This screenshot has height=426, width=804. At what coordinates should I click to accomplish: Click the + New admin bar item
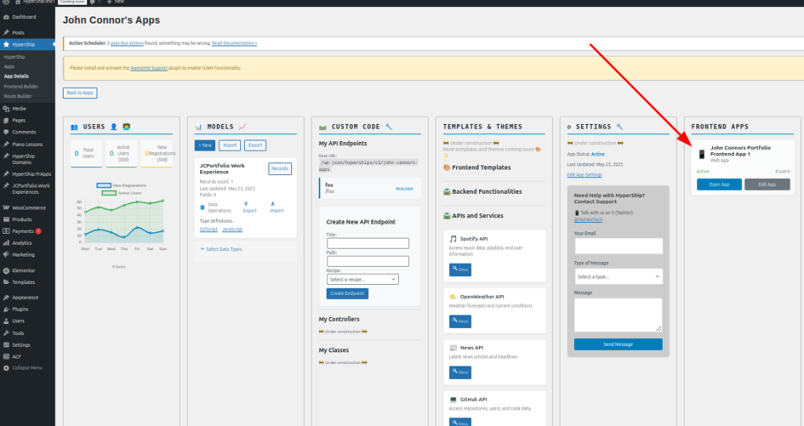115,2
